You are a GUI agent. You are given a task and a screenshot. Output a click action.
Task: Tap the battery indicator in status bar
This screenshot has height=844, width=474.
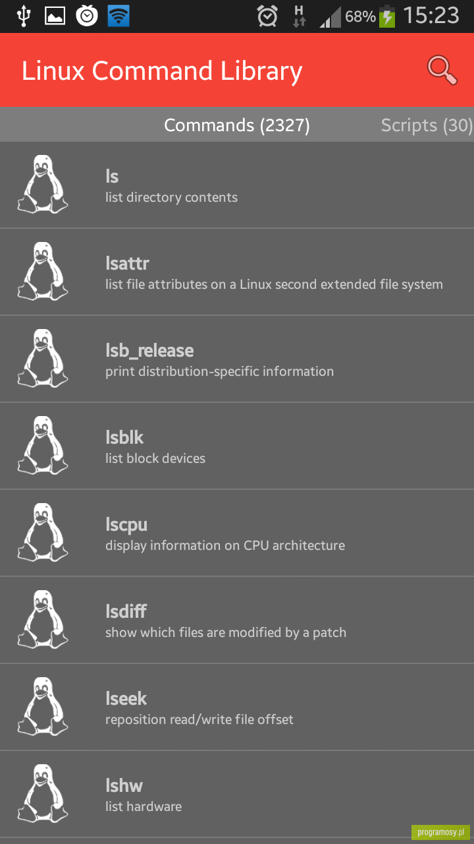(x=387, y=16)
